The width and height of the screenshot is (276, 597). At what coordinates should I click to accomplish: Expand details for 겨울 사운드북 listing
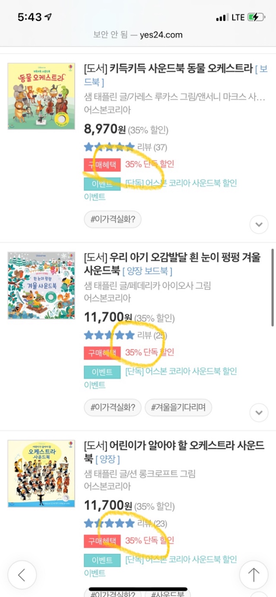[x=259, y=412]
